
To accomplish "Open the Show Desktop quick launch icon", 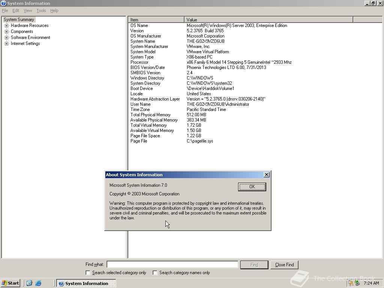I will pyautogui.click(x=29, y=283).
